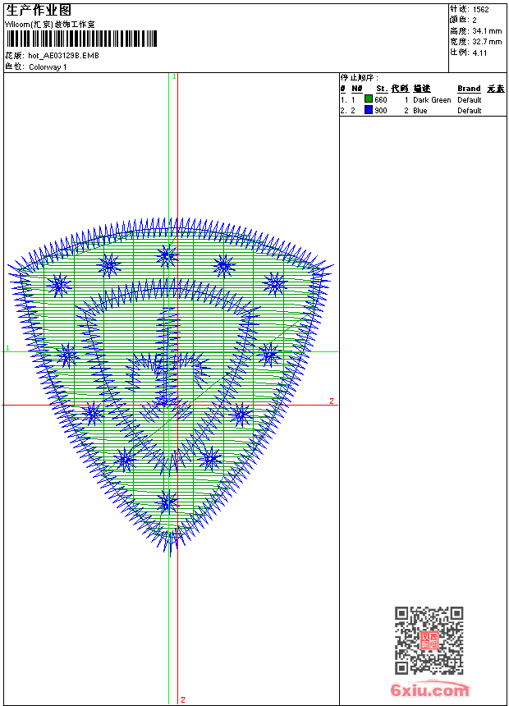This screenshot has width=509, height=706.
Task: Click the green marker 1 at left
Action: 8,349
